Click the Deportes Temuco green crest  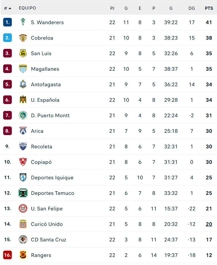click(23, 193)
